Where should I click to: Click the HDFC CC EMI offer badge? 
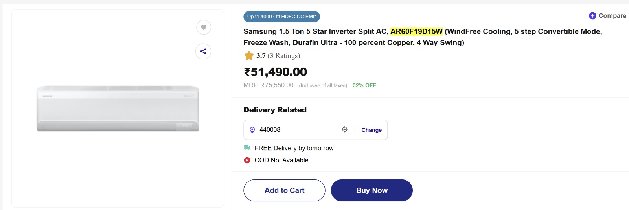[x=281, y=17]
